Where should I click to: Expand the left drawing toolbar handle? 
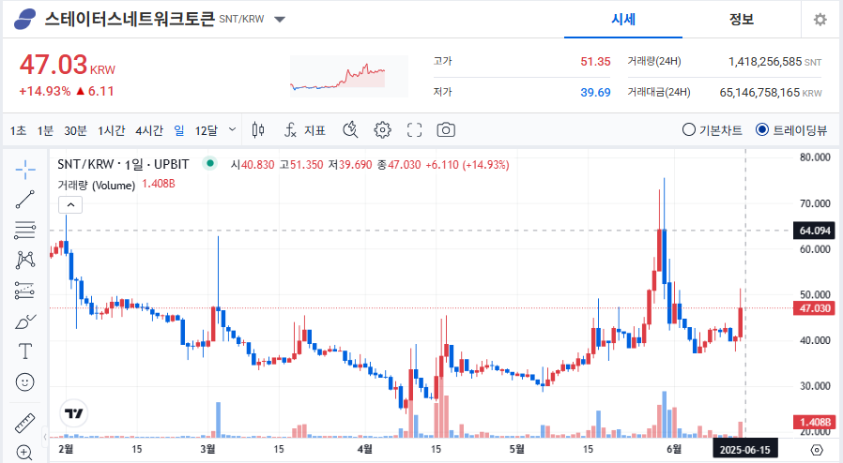pyautogui.click(x=45, y=436)
